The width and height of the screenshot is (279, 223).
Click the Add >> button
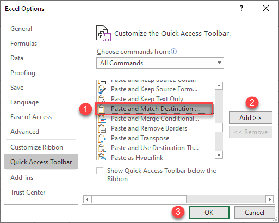251,118
